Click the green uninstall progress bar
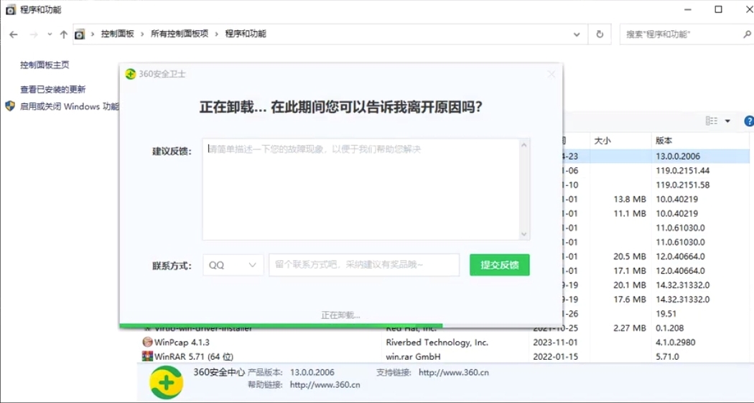754x403 pixels. point(281,325)
